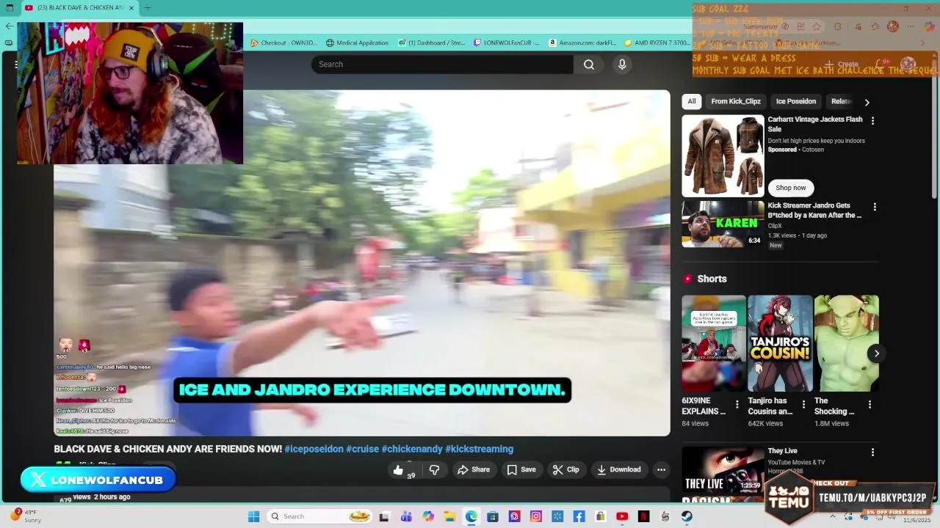Click Kick Streamer Jandro video title
940x528 pixels.
tap(814, 210)
